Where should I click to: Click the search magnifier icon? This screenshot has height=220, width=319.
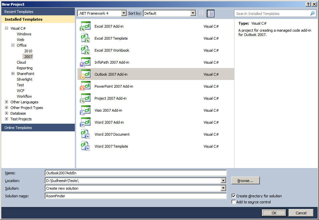pyautogui.click(x=312, y=14)
